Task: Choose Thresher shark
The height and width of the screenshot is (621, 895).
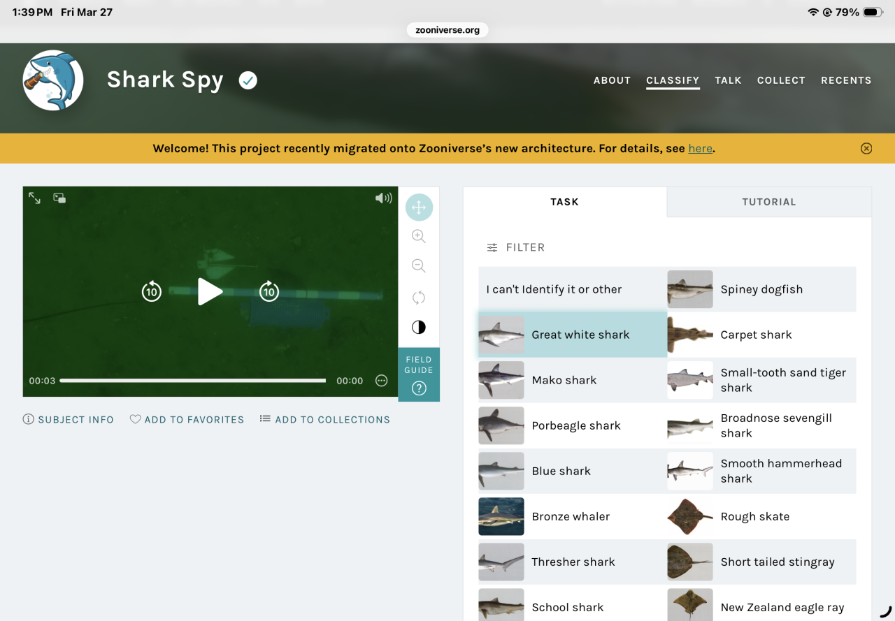Action: (x=573, y=562)
